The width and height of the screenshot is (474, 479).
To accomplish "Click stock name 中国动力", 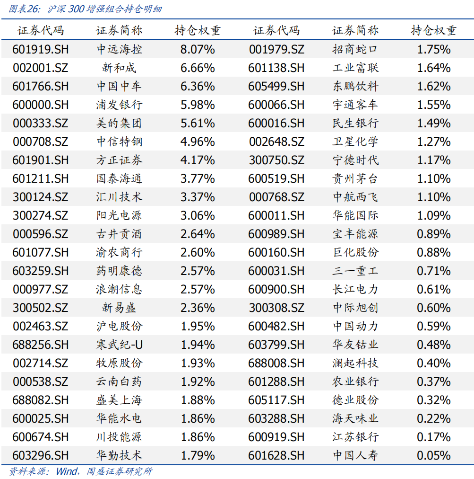I will pos(355,326).
